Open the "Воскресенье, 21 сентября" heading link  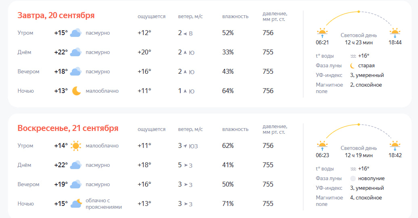tap(68, 128)
